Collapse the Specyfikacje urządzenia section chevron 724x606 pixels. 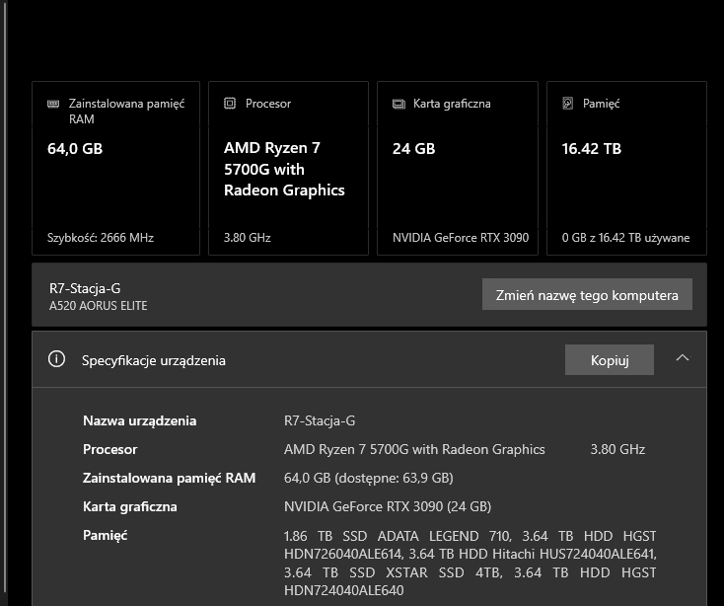point(683,358)
